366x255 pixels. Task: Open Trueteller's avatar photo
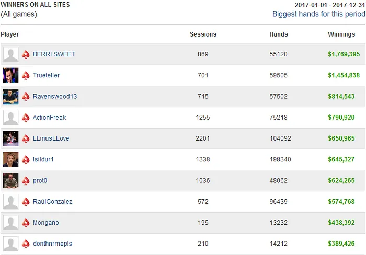point(10,75)
